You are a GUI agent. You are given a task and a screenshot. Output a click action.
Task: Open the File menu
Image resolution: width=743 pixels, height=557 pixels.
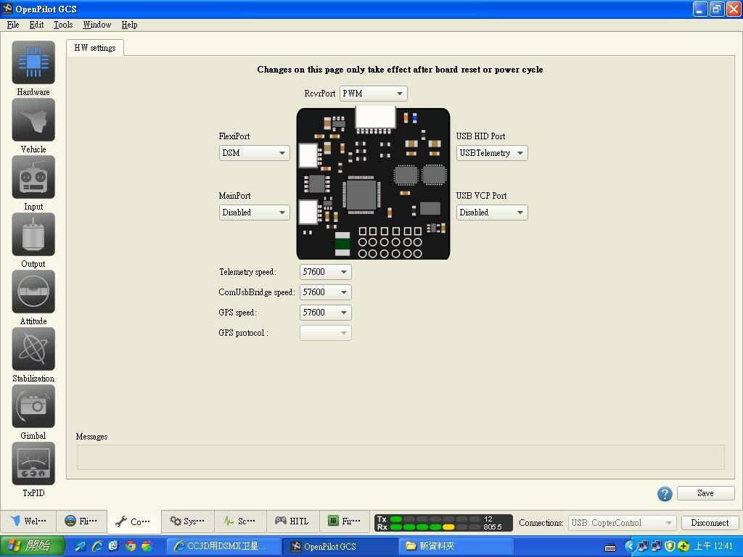pyautogui.click(x=13, y=25)
